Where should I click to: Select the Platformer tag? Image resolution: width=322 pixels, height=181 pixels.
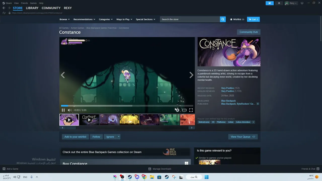tap(221, 122)
